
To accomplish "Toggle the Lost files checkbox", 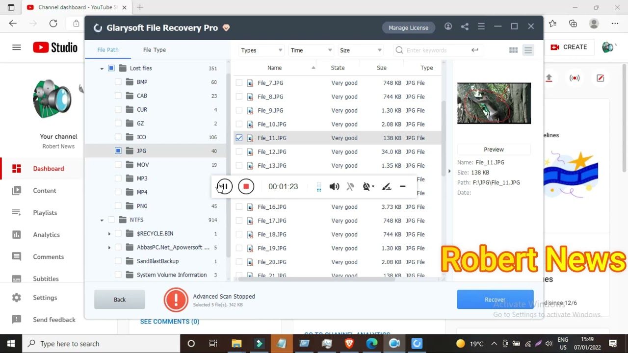I will pyautogui.click(x=111, y=68).
